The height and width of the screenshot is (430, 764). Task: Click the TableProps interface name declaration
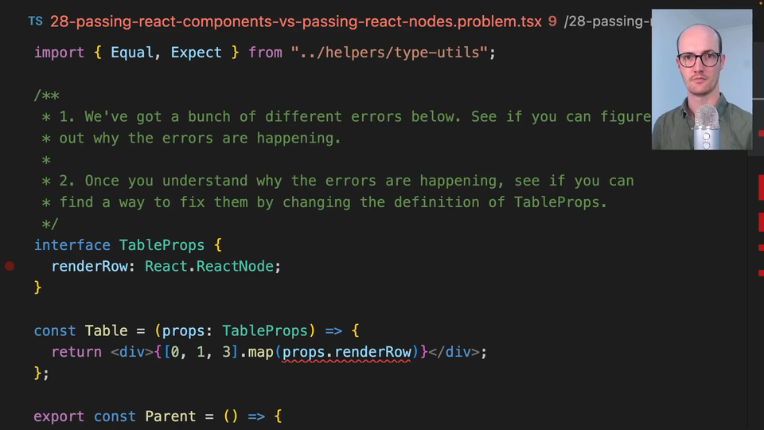[x=162, y=245]
